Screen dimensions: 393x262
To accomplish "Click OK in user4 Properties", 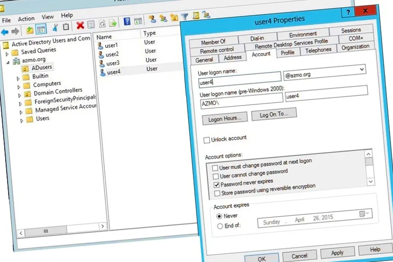I will [x=262, y=259].
